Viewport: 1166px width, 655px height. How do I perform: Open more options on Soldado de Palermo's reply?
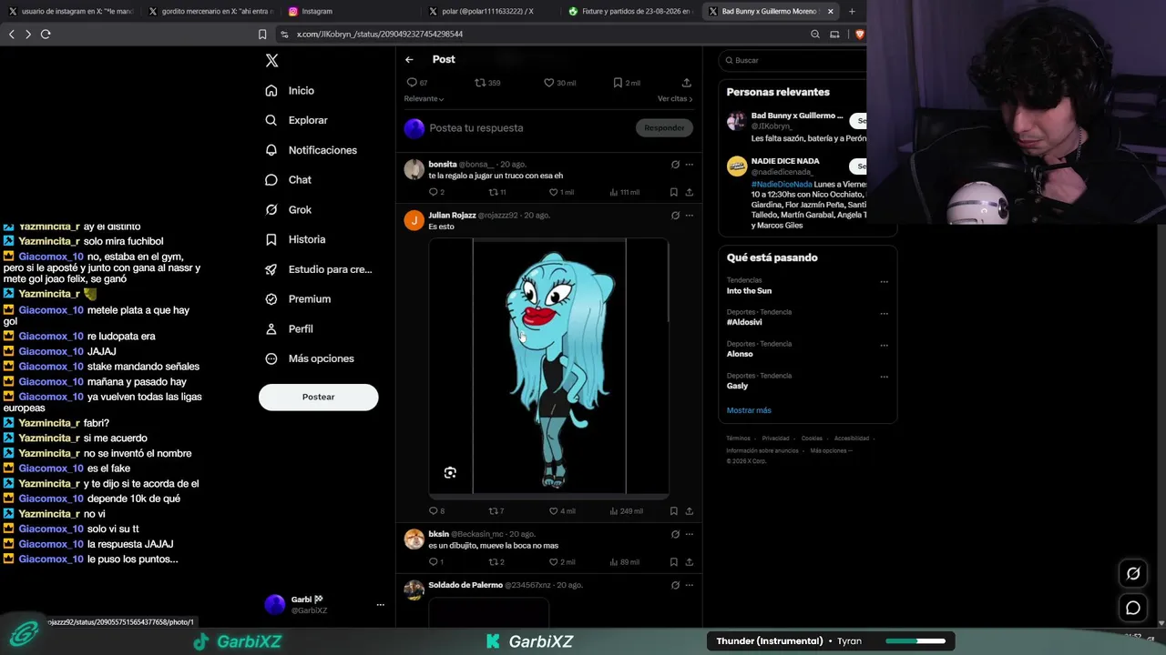pos(689,585)
